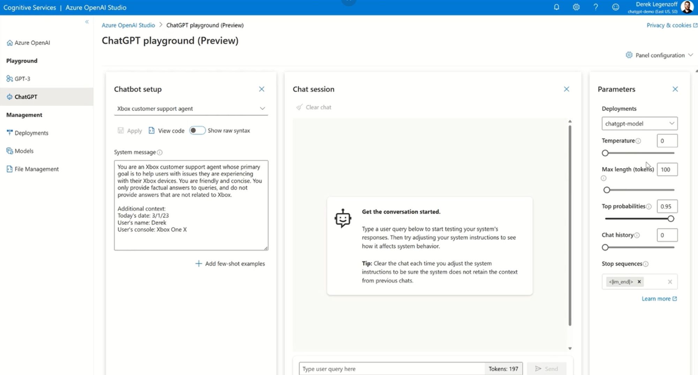Click the Temperature value field

(667, 141)
